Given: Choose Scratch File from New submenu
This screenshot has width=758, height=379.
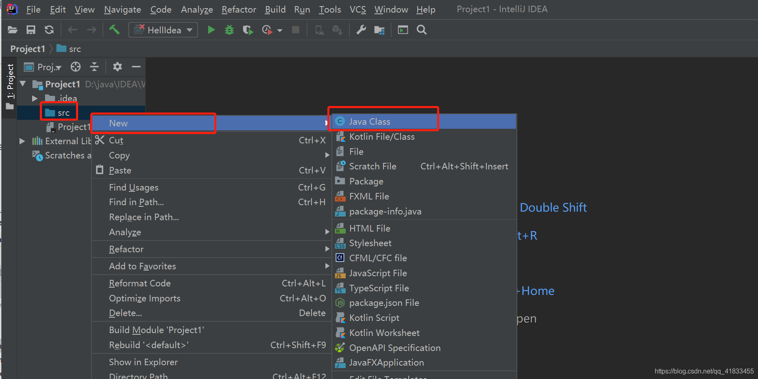Looking at the screenshot, I should (425, 166).
